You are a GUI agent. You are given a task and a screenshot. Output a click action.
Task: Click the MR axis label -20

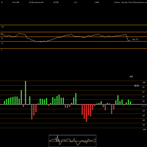click(143, 111)
